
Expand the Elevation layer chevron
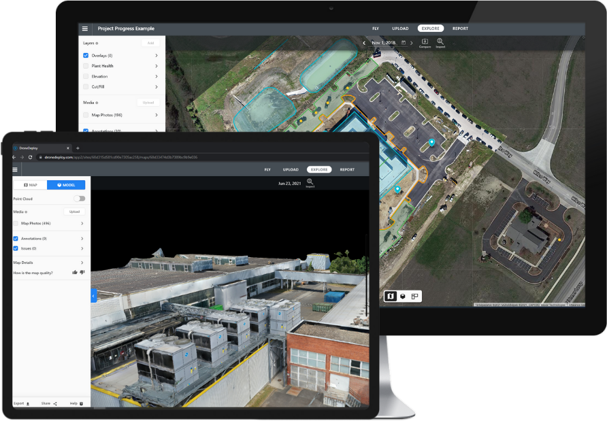click(x=157, y=77)
